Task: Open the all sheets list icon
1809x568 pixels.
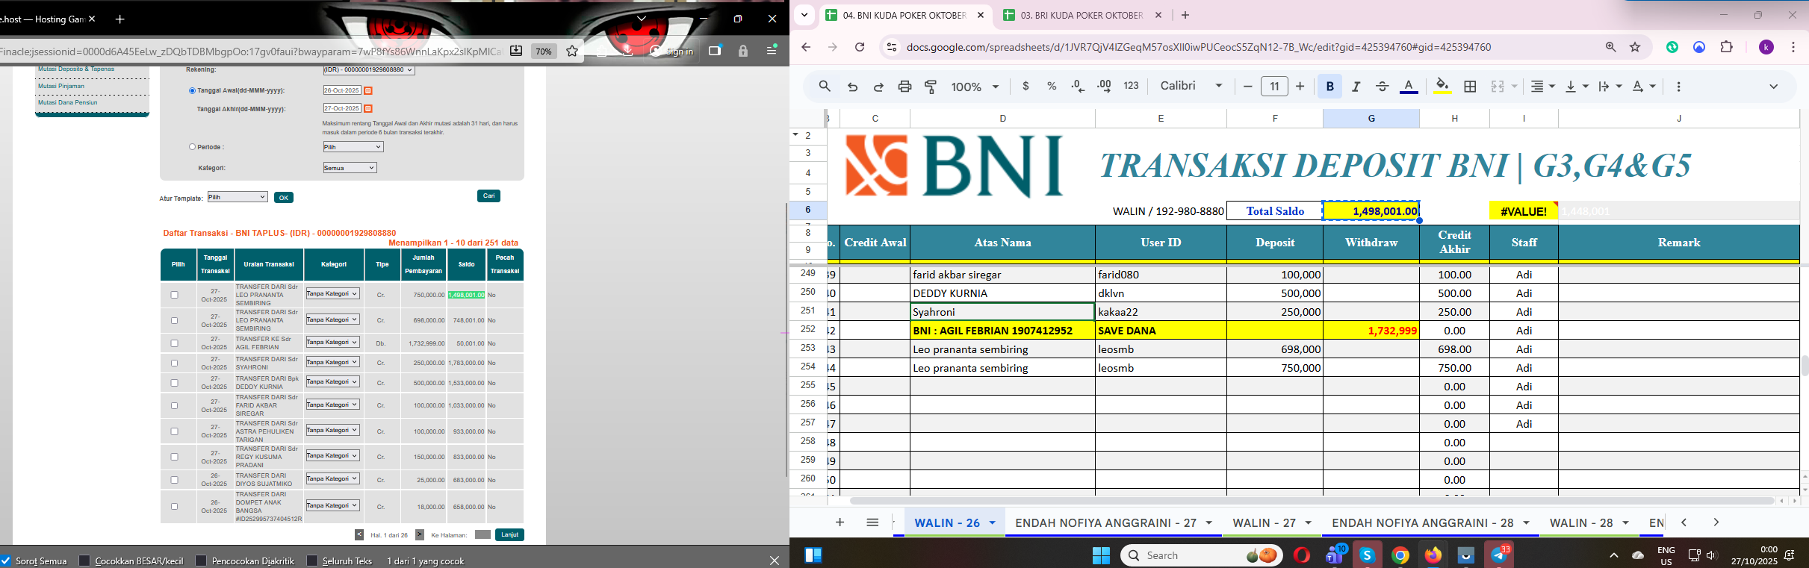Action: pos(872,522)
